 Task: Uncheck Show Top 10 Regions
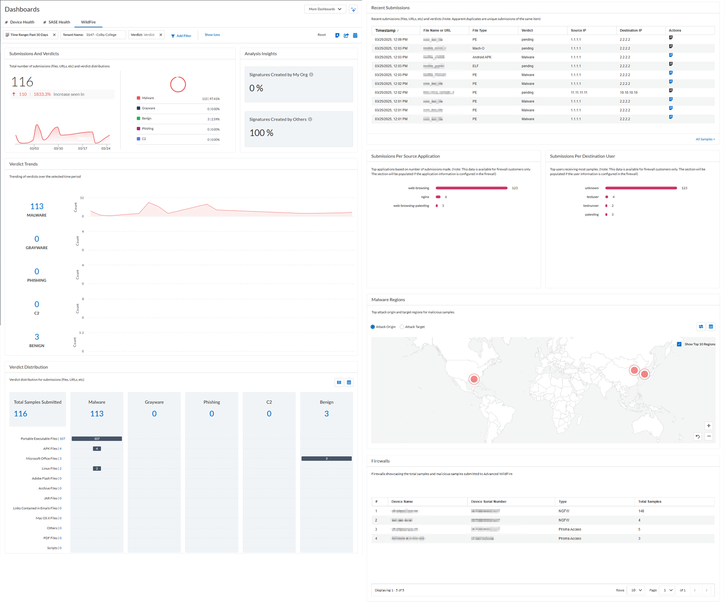[679, 344]
